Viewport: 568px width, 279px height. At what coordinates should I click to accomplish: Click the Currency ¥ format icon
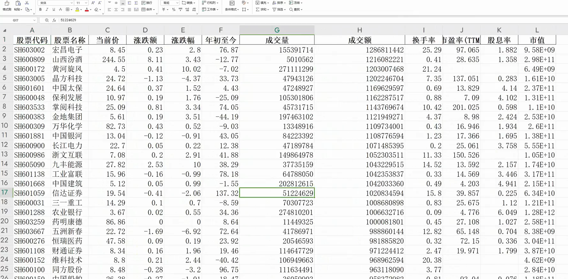click(164, 10)
